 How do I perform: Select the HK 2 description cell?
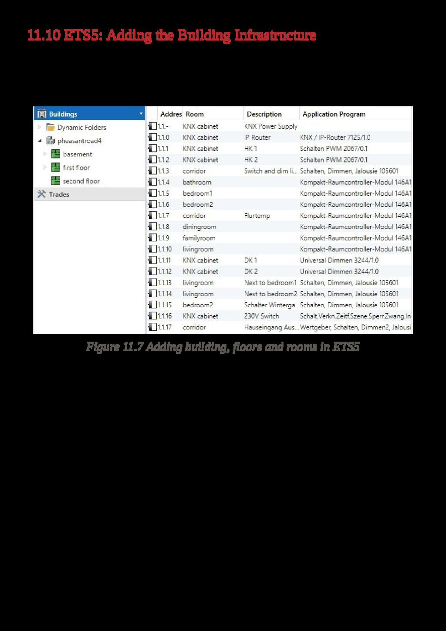pyautogui.click(x=251, y=160)
